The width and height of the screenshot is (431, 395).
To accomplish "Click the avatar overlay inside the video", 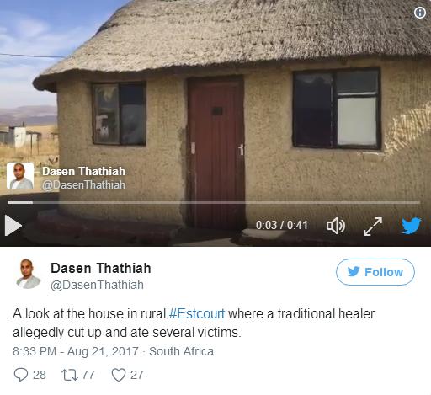I will [20, 176].
